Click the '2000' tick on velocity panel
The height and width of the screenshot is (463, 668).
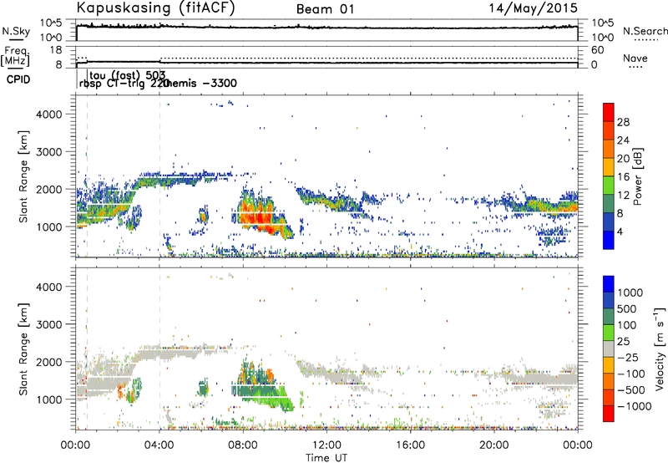(x=49, y=362)
